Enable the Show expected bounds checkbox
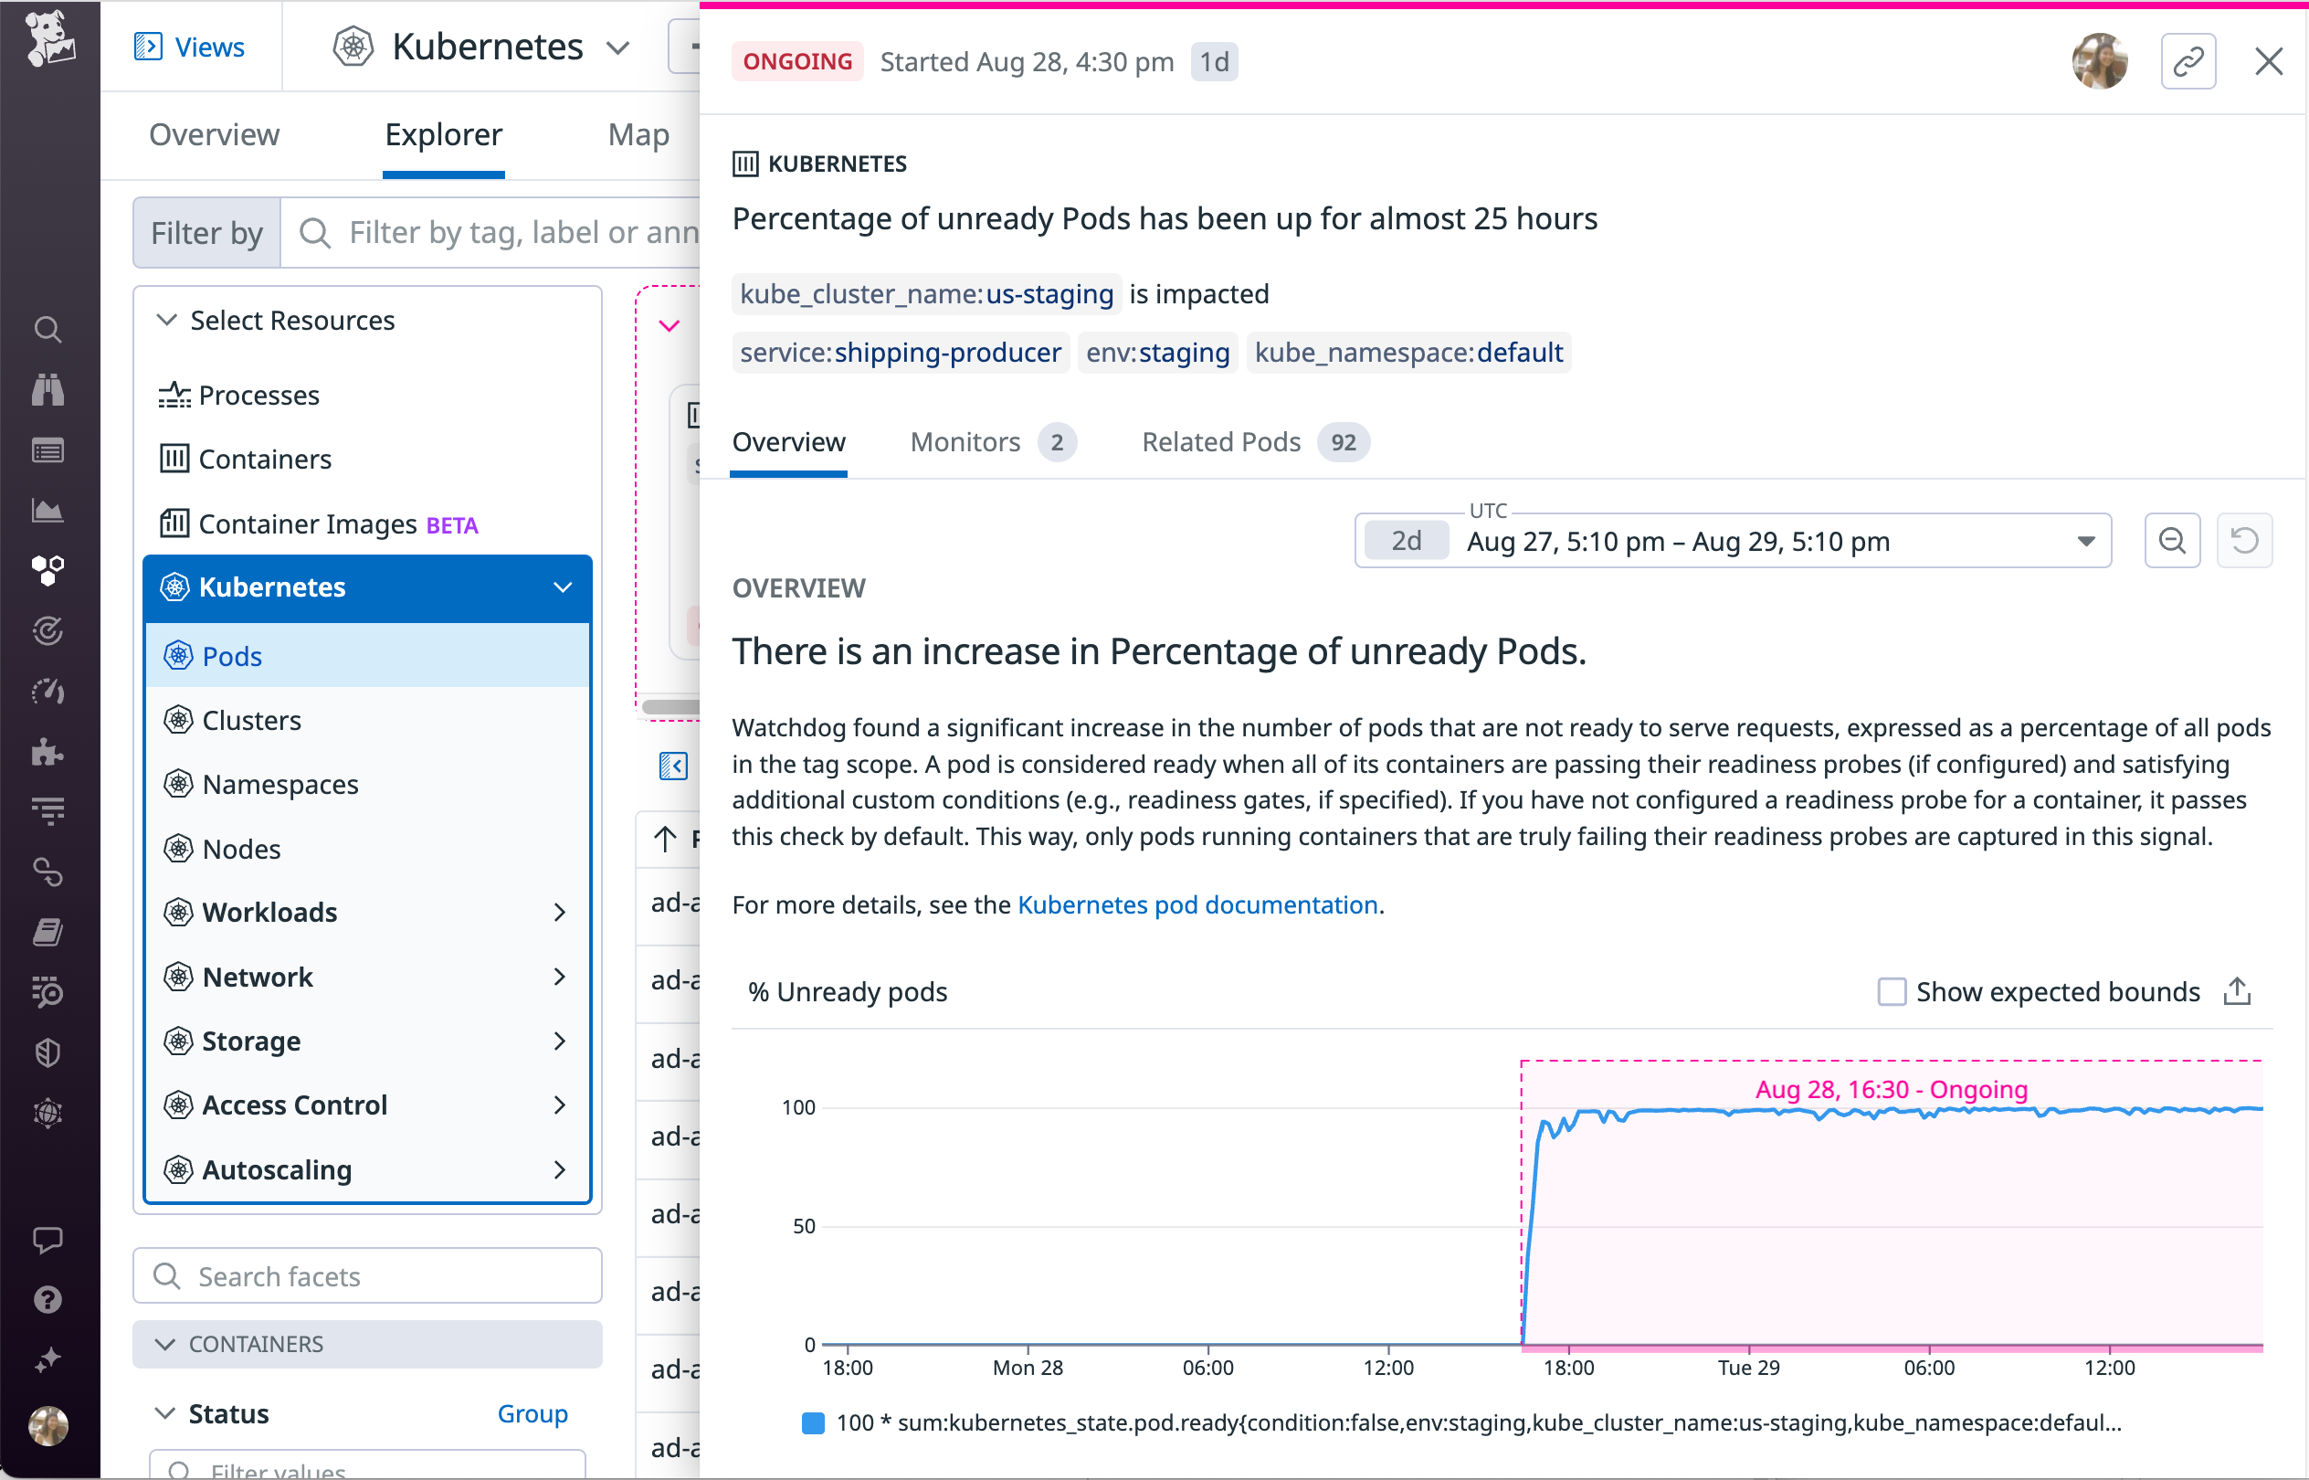Image resolution: width=2309 pixels, height=1480 pixels. 1891,991
